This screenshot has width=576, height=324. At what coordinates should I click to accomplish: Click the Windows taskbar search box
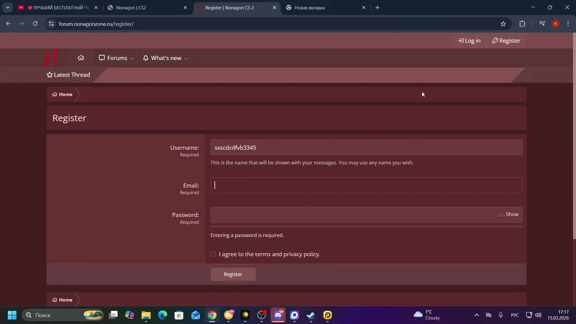tap(63, 315)
